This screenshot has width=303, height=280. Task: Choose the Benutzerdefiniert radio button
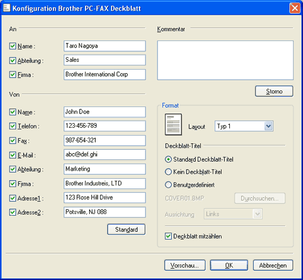[x=168, y=185]
